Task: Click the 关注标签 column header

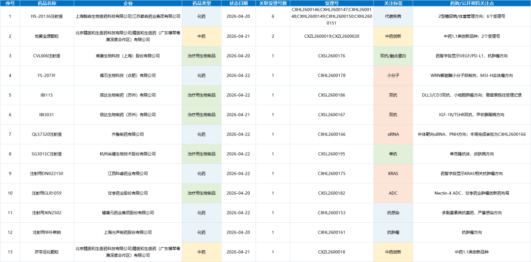Action: pyautogui.click(x=393, y=3)
